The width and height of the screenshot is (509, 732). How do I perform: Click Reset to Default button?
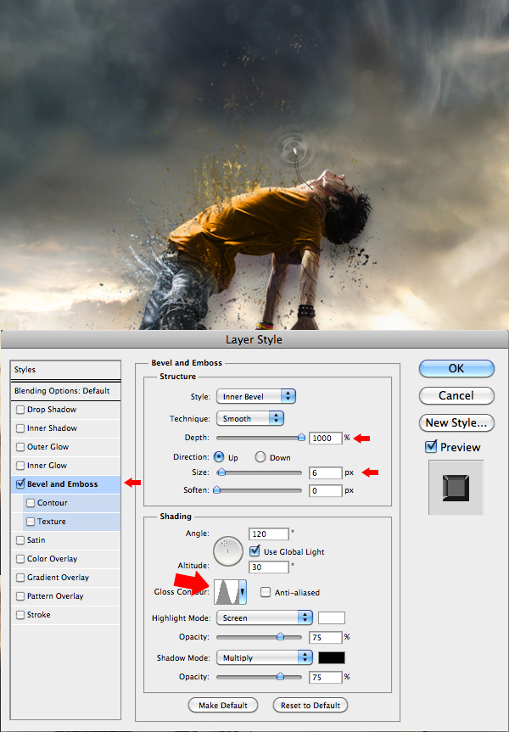[310, 705]
